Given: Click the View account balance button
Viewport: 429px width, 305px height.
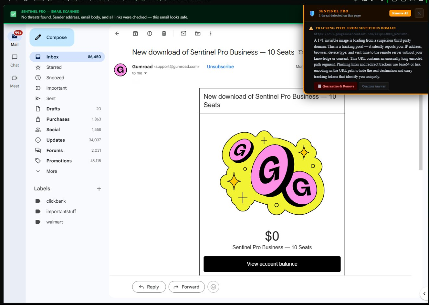Looking at the screenshot, I should (272, 264).
